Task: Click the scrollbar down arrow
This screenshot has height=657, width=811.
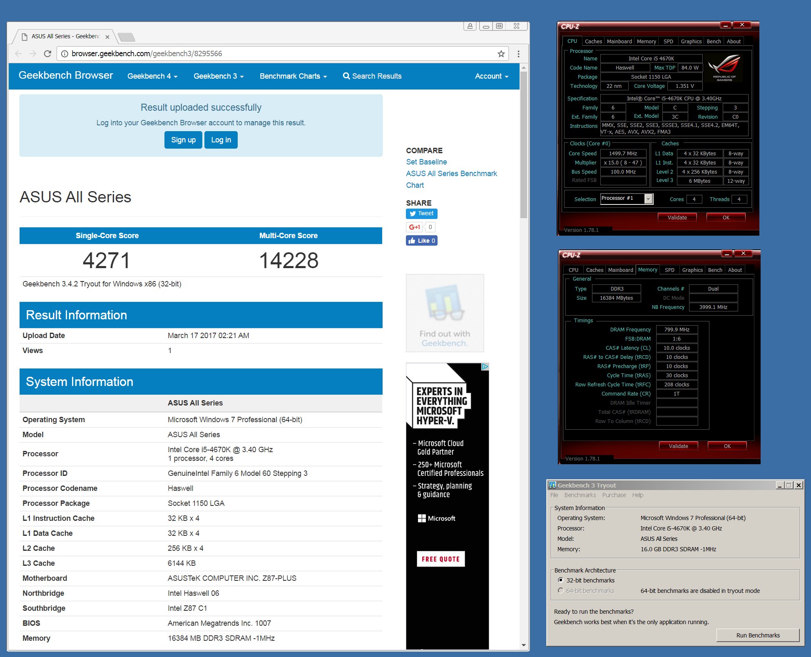Action: (524, 645)
